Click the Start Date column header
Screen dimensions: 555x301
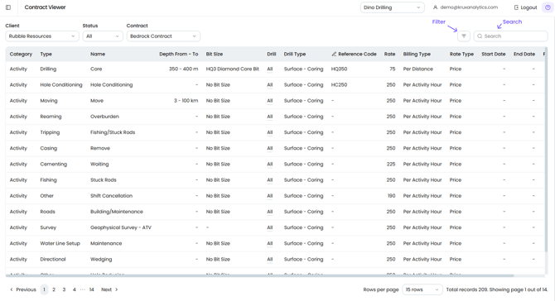coord(494,54)
